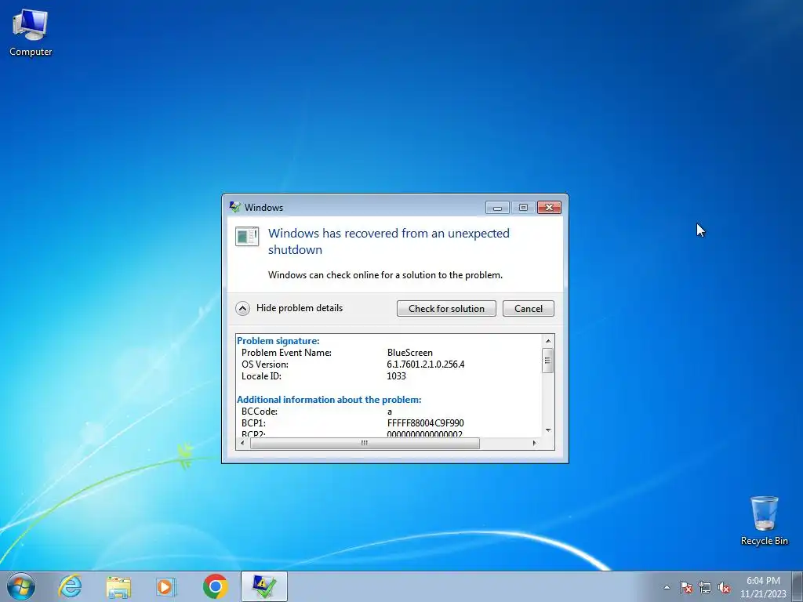Select the problem report taskbar button
The width and height of the screenshot is (803, 602).
coord(263,586)
